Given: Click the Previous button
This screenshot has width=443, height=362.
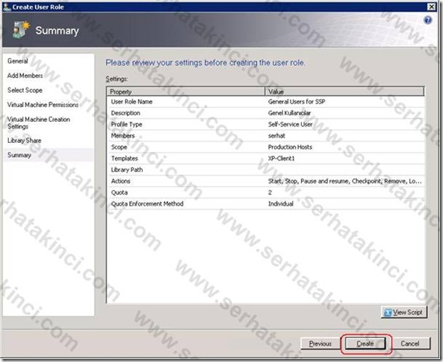Looking at the screenshot, I should [x=320, y=343].
